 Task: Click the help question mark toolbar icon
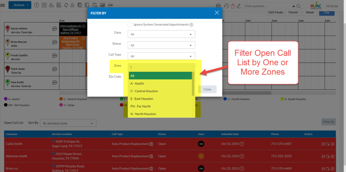click(36, 5)
